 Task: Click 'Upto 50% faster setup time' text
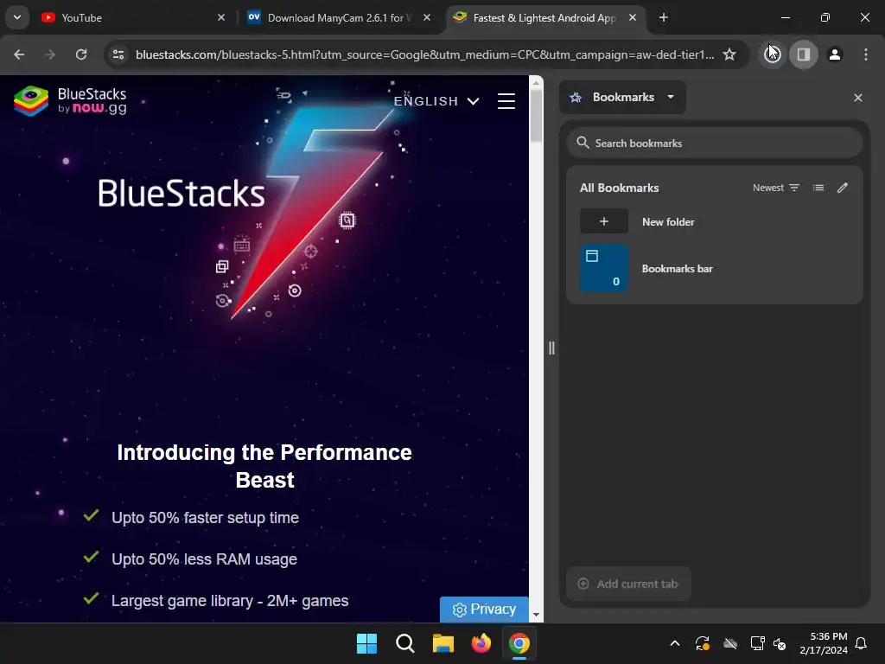pos(205,517)
